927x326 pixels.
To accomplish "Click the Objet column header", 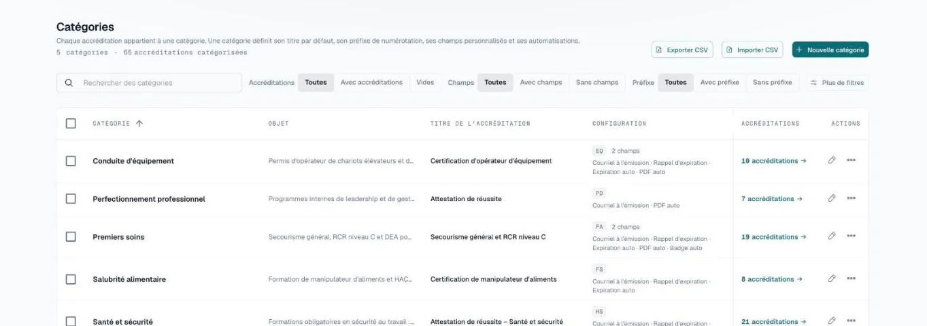I will pos(278,124).
